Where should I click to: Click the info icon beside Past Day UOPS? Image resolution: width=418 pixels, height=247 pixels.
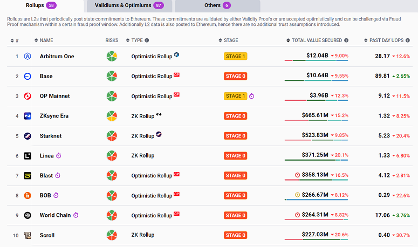click(407, 40)
